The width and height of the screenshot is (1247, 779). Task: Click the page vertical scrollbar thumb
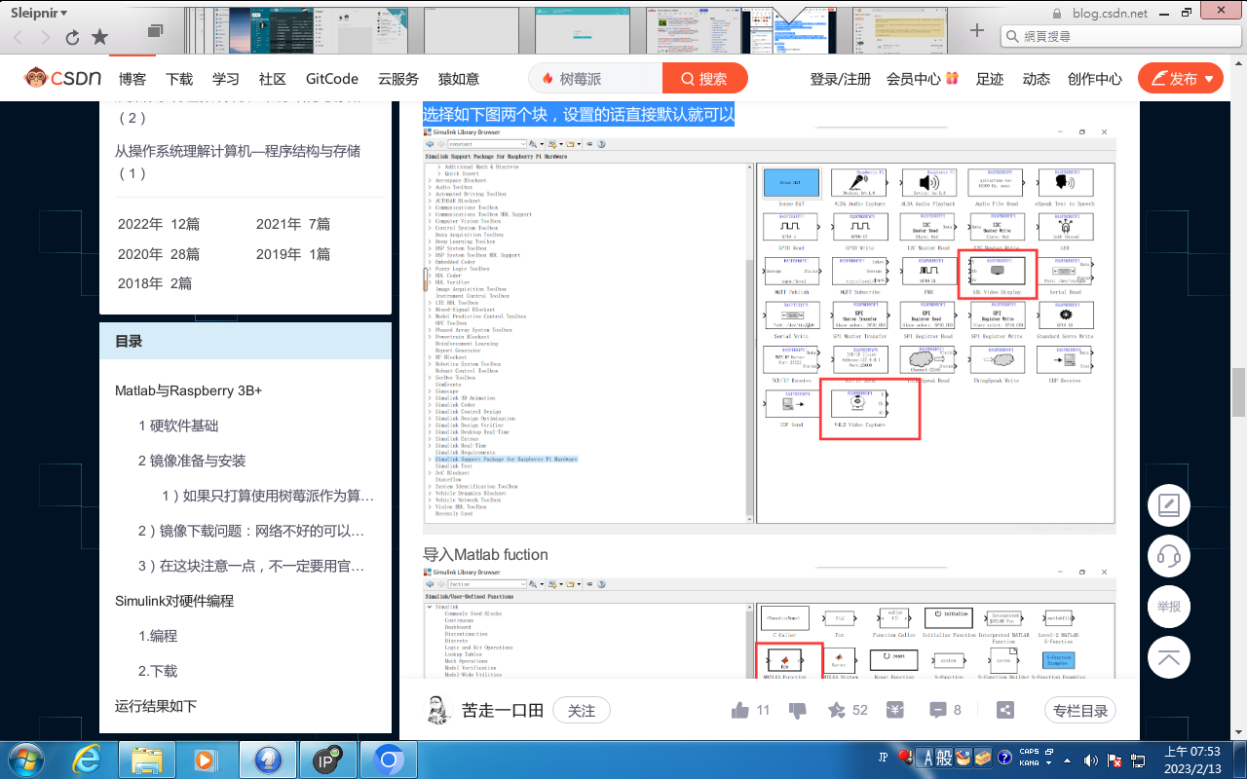pos(1238,394)
